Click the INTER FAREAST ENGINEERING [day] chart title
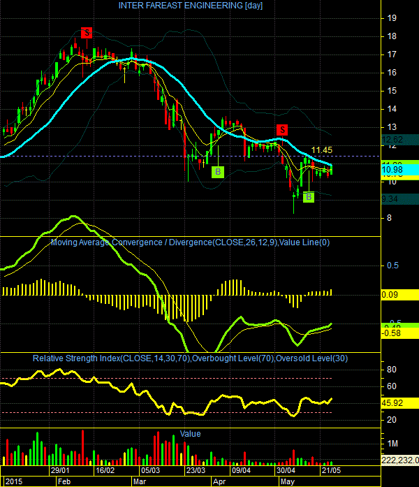The width and height of the screenshot is (419, 487). click(x=191, y=6)
